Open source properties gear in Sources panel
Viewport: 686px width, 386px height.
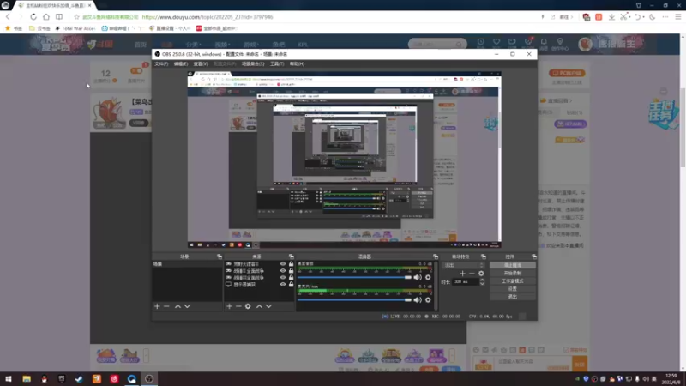pyautogui.click(x=248, y=306)
